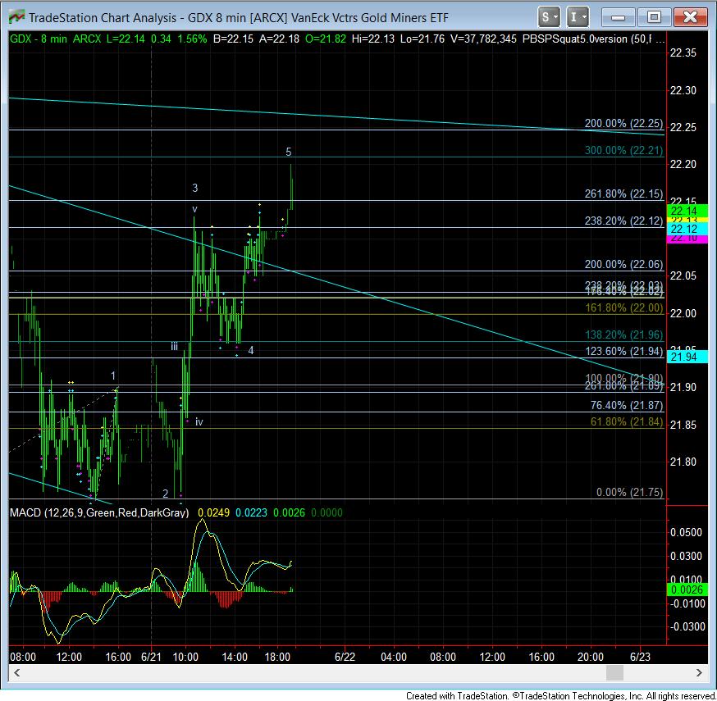This screenshot has height=701, width=717.
Task: Select the 200.00% (22.25) Fibonacci label
Action: point(623,123)
